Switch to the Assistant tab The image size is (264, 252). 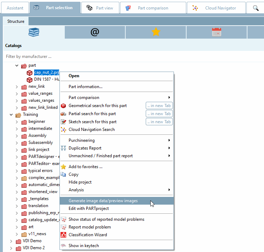[15, 8]
